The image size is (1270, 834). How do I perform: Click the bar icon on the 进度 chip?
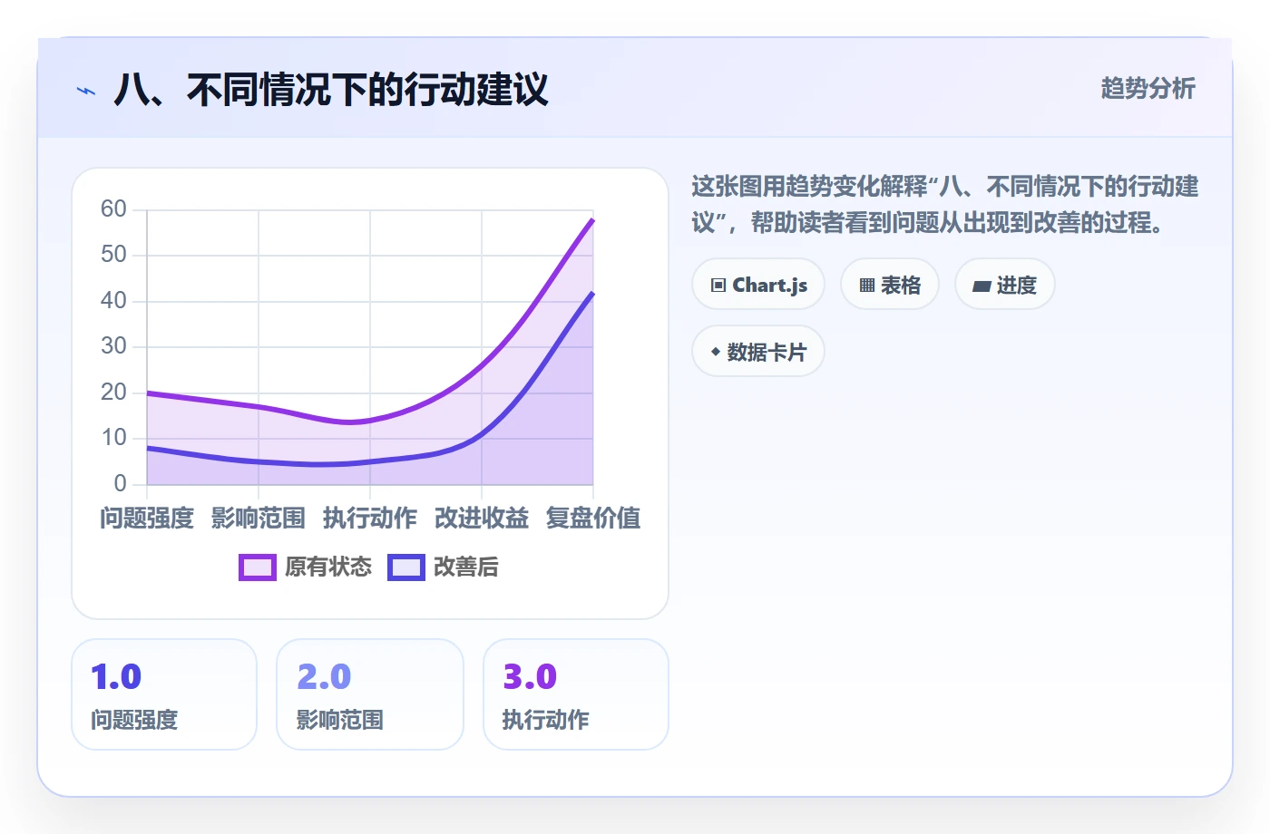click(982, 286)
